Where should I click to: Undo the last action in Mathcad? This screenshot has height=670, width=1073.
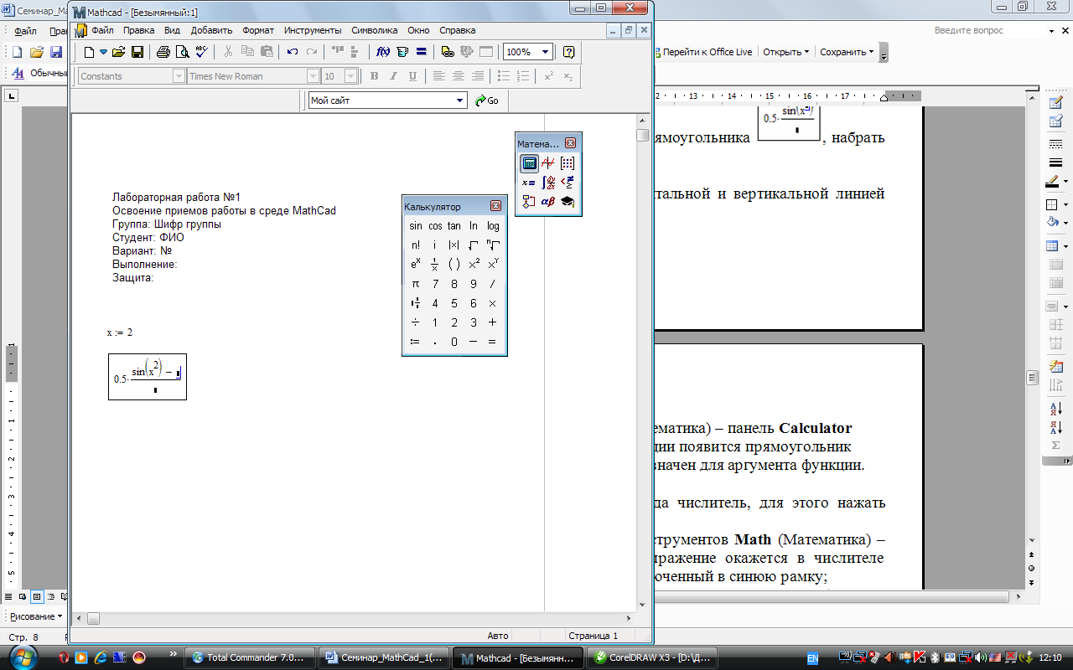[x=293, y=52]
